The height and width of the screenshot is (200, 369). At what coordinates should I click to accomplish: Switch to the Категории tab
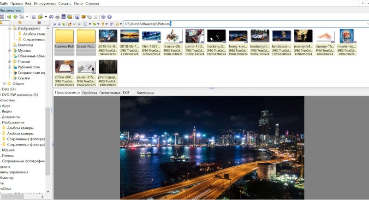coord(145,93)
